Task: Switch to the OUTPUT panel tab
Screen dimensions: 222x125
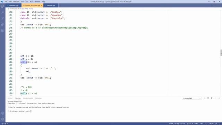Action: (x=10, y=98)
